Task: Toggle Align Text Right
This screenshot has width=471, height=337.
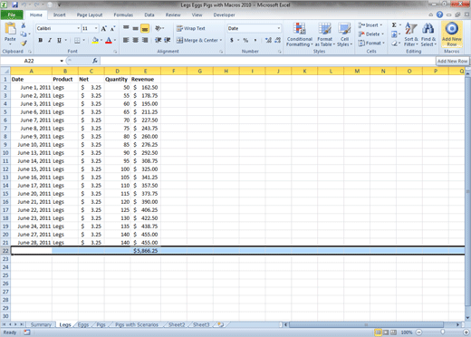Action: click(x=145, y=40)
